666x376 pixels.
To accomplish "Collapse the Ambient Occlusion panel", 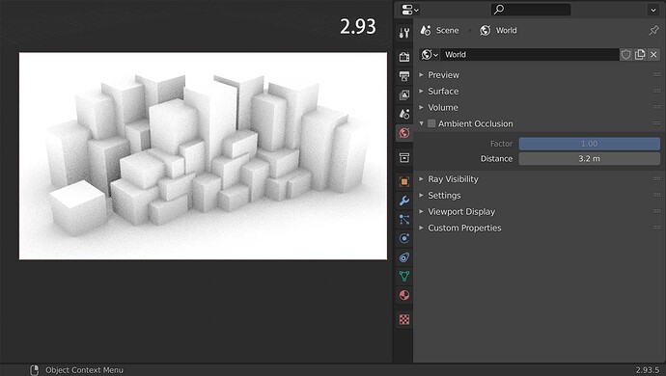I will coord(422,123).
